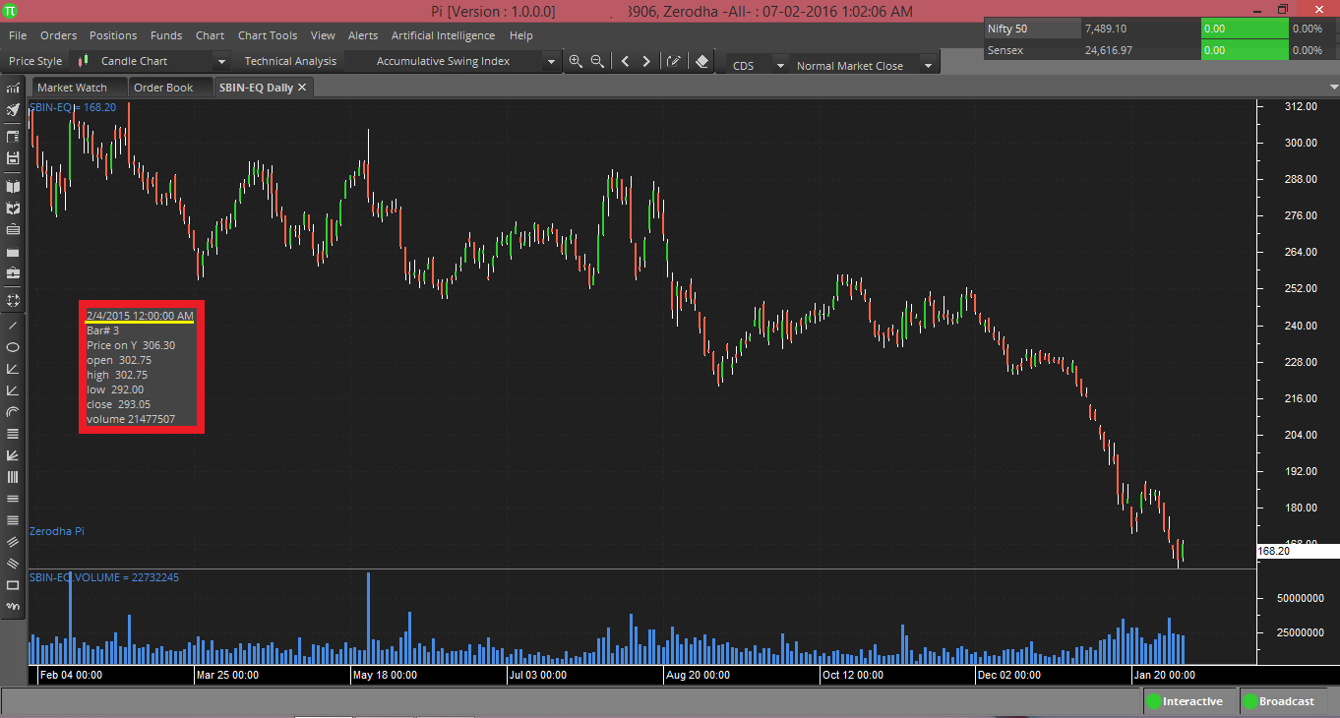Click the Technical Analysis label
The width and height of the screenshot is (1340, 718).
point(290,61)
